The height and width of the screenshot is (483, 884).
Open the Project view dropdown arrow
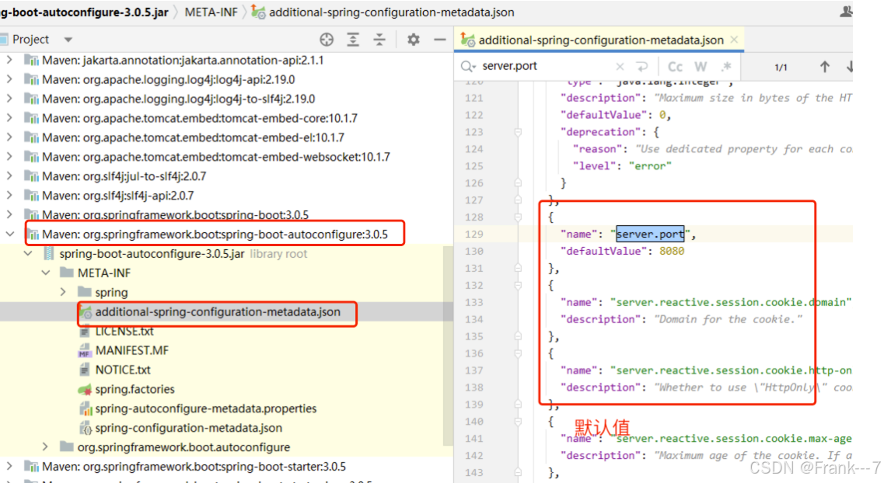point(68,40)
